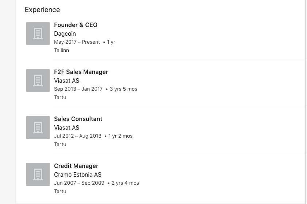Screen dimensions: 307x204
Task: Click the Dagcoin company name
Action: 65,34
